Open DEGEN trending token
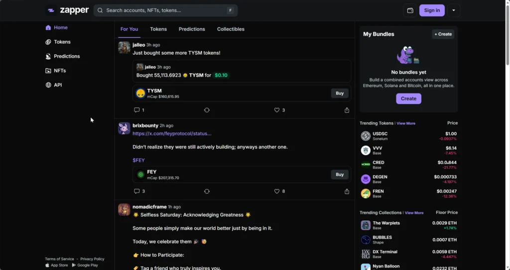This screenshot has height=270, width=510. coord(408,179)
